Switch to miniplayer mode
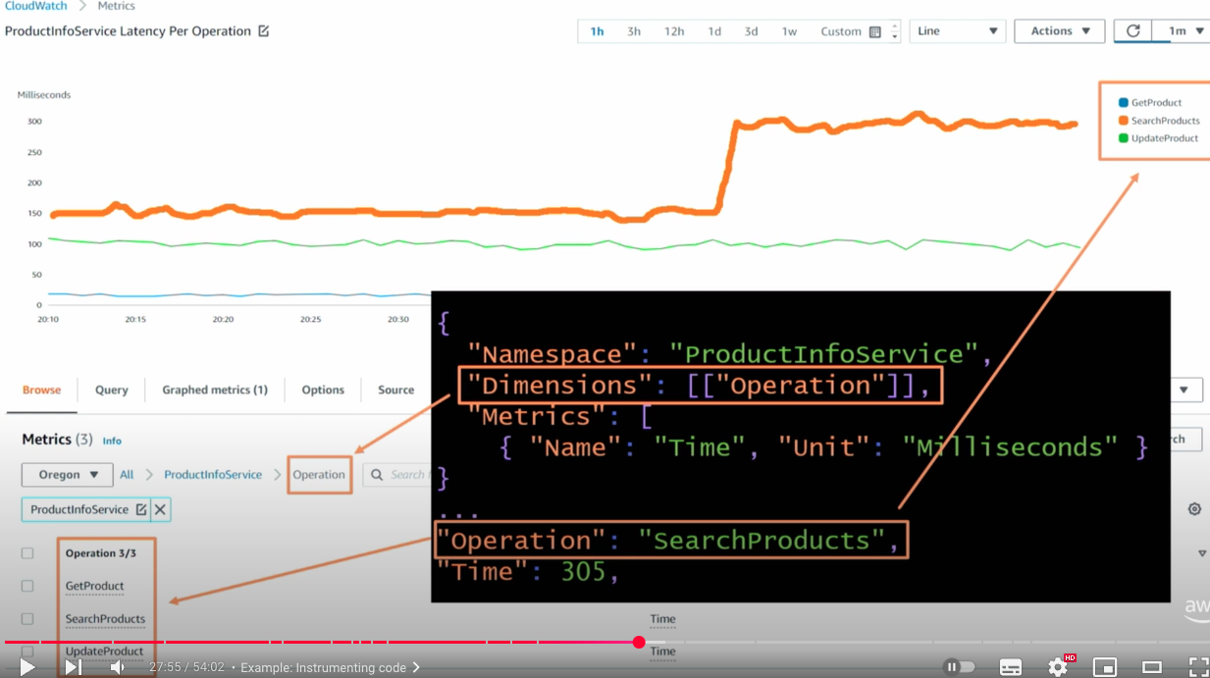This screenshot has width=1210, height=678. tap(1105, 667)
